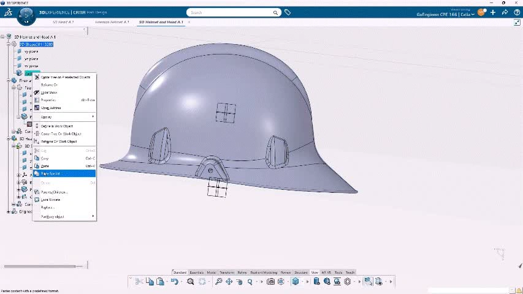Toggle the tree display icon in toolbar
523x294 pixels.
click(368, 282)
